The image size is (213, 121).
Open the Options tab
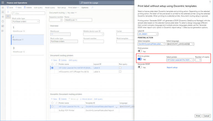click(85, 8)
